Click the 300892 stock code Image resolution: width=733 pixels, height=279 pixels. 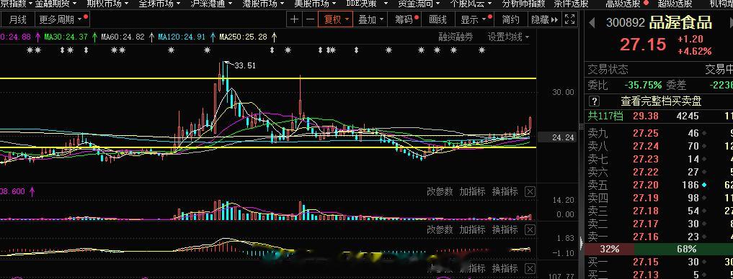pyautogui.click(x=626, y=22)
